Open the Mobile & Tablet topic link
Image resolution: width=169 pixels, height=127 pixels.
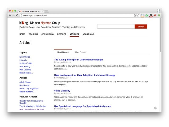pyautogui.click(x=26, y=63)
